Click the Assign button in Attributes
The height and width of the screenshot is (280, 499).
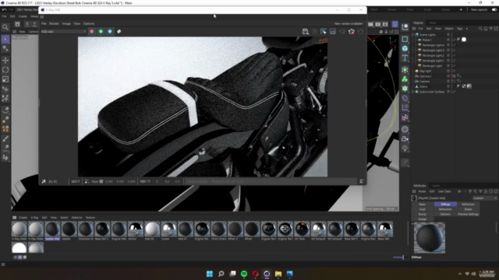coord(423,219)
